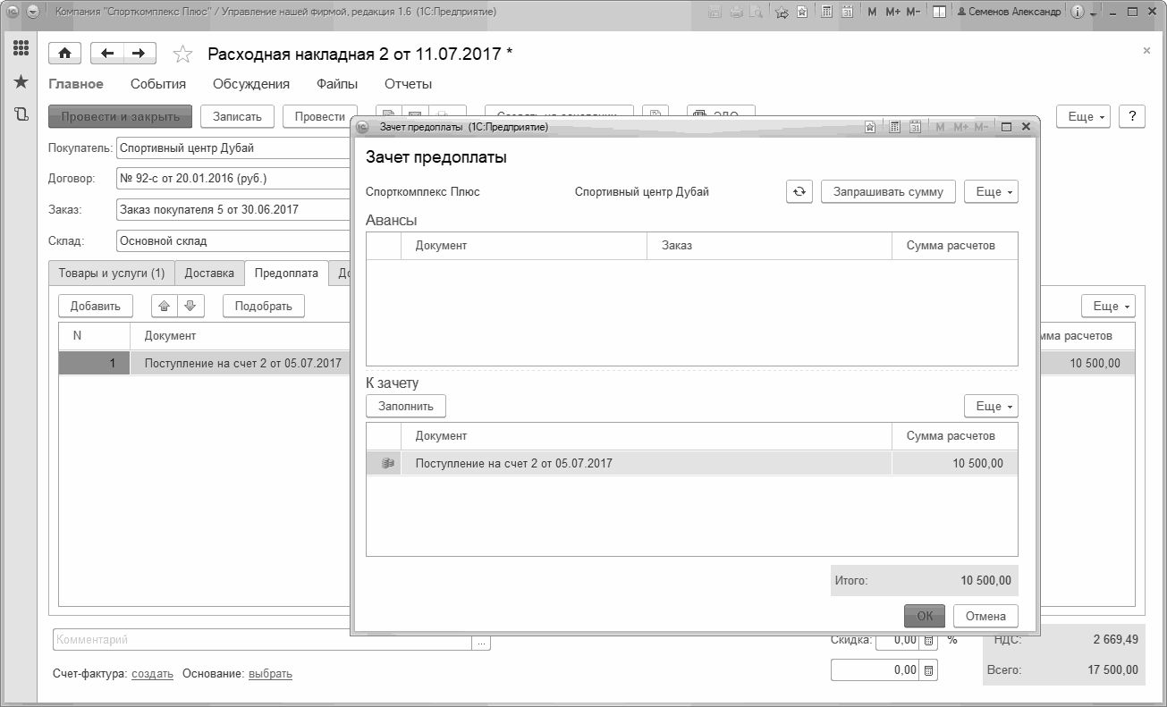1167x707 pixels.
Task: Click the Комментарий input field
Action: pos(263,640)
